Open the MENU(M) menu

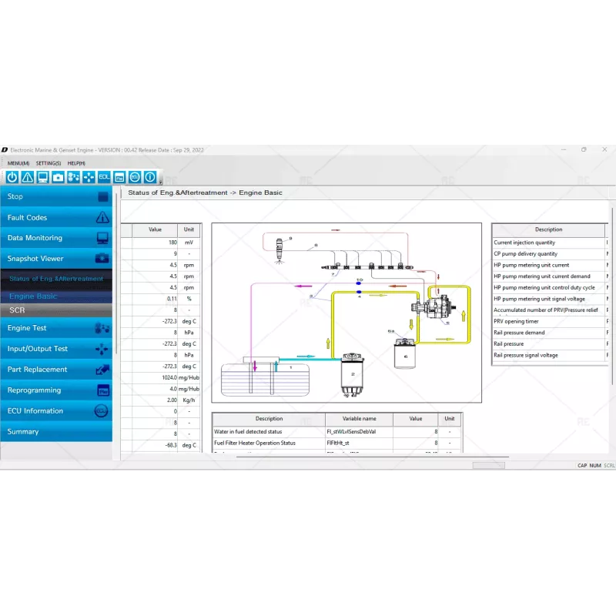pos(18,163)
